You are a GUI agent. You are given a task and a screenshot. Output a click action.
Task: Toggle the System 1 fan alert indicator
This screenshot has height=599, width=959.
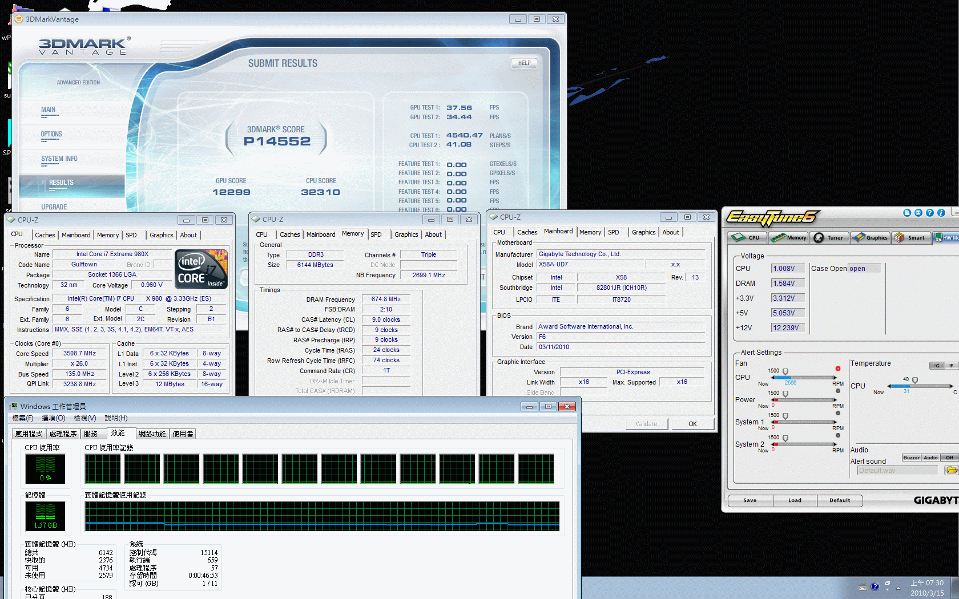click(x=838, y=413)
